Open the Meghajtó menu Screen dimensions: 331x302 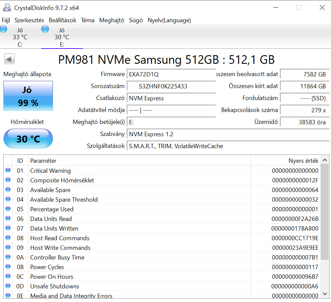pos(112,20)
